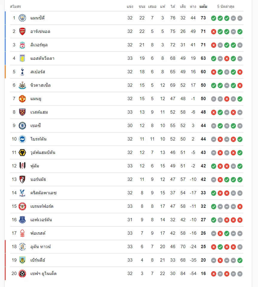Click Arsenal's first red loss result icon
Viewport: 258px width, 287px height.
(214, 32)
